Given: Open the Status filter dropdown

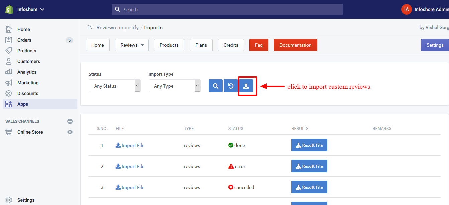Looking at the screenshot, I should [x=114, y=86].
